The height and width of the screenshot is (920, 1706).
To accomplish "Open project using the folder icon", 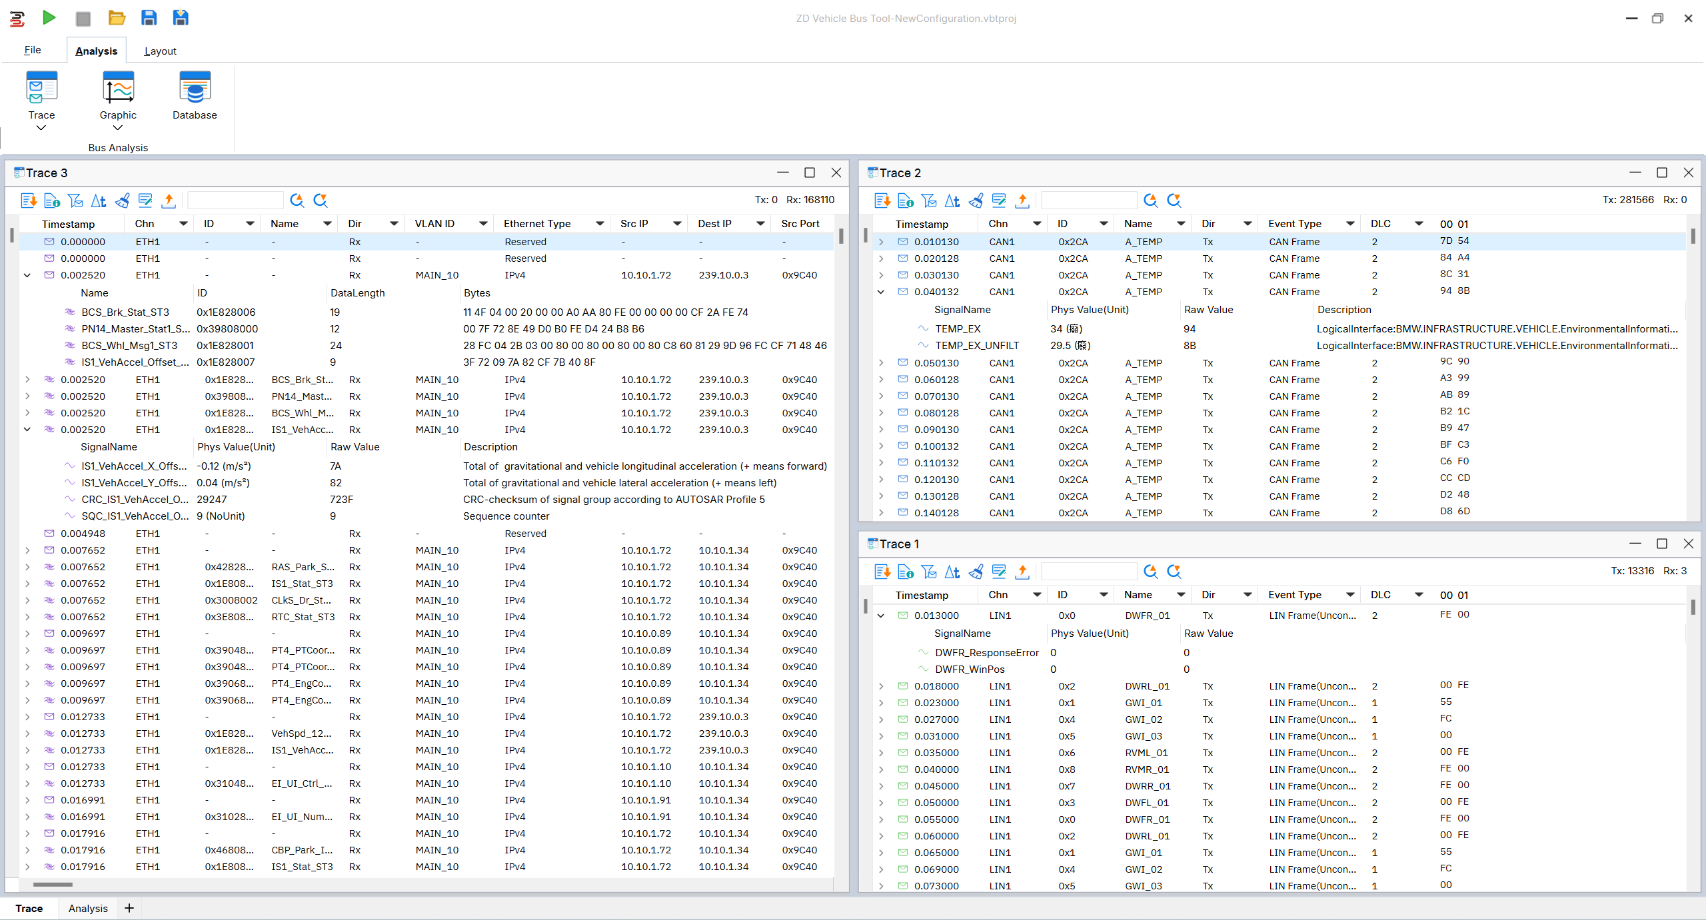I will (117, 18).
